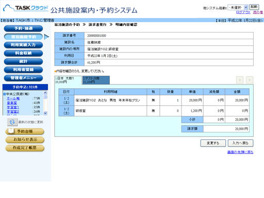
Task: Open the 学習室1 link
Action: click(13, 107)
